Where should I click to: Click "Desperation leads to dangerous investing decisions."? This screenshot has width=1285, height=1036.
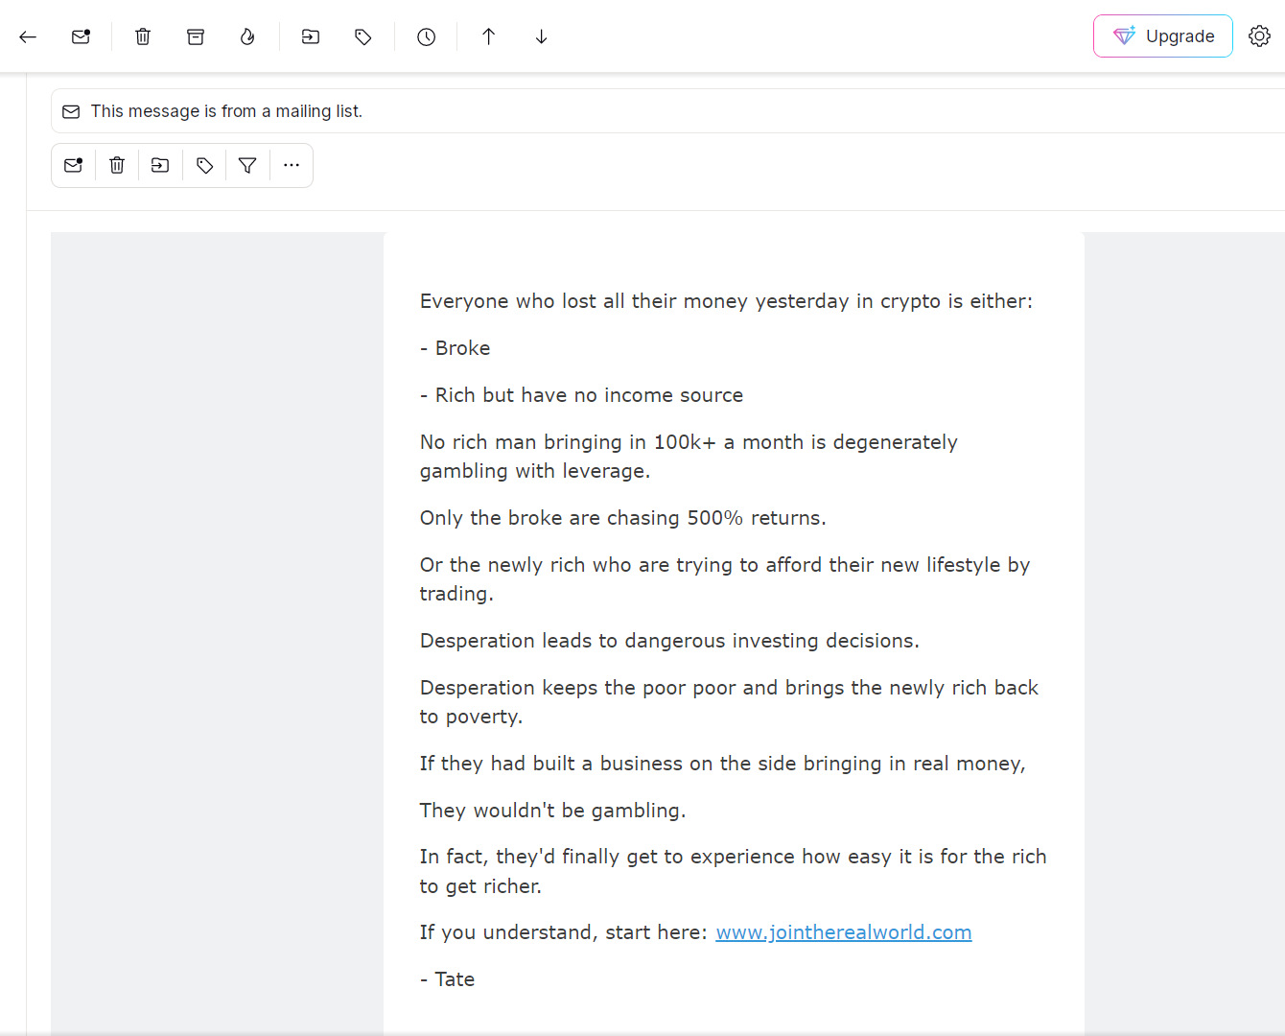pyautogui.click(x=669, y=641)
